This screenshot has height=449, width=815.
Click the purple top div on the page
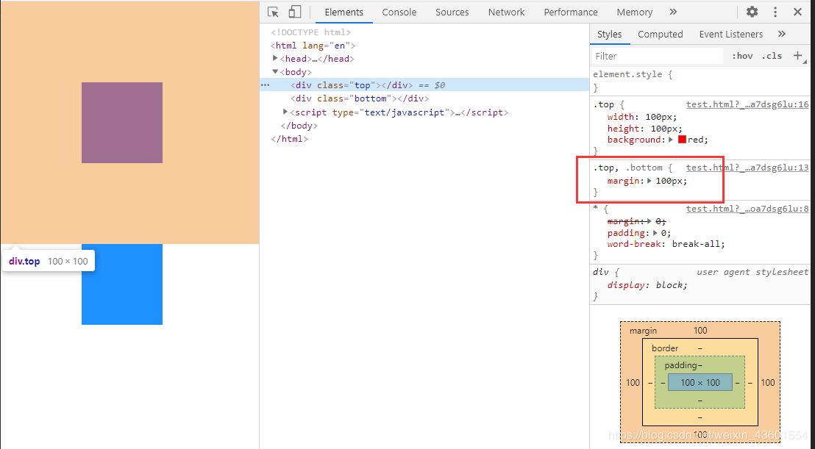(x=122, y=123)
